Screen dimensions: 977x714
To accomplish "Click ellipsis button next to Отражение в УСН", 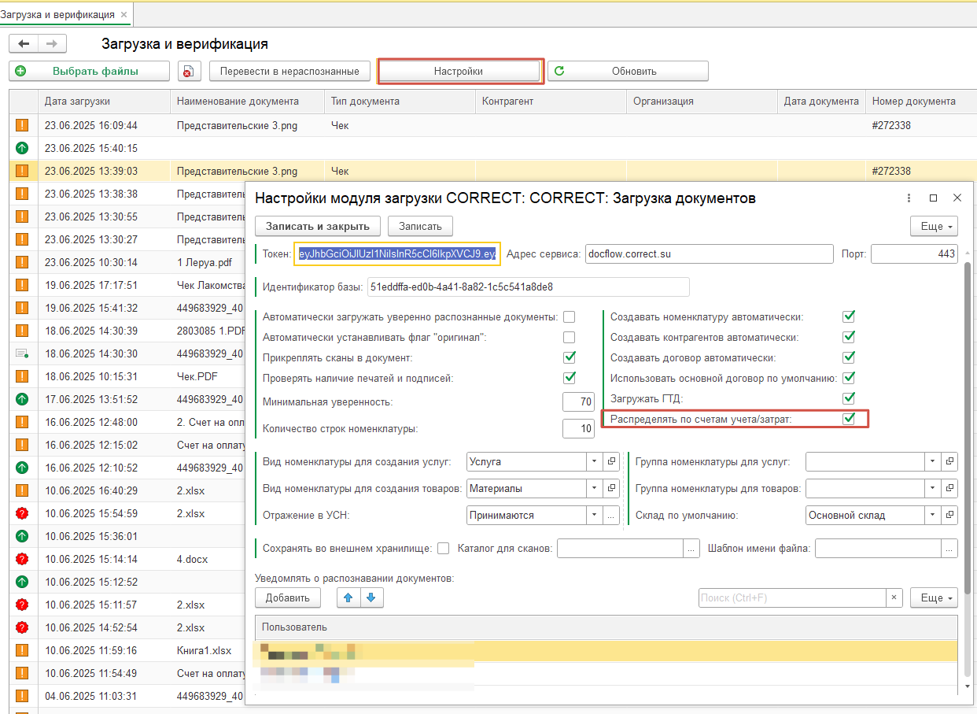I will [x=612, y=515].
